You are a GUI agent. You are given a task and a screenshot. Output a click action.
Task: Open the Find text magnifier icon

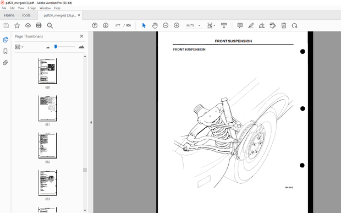point(50,26)
